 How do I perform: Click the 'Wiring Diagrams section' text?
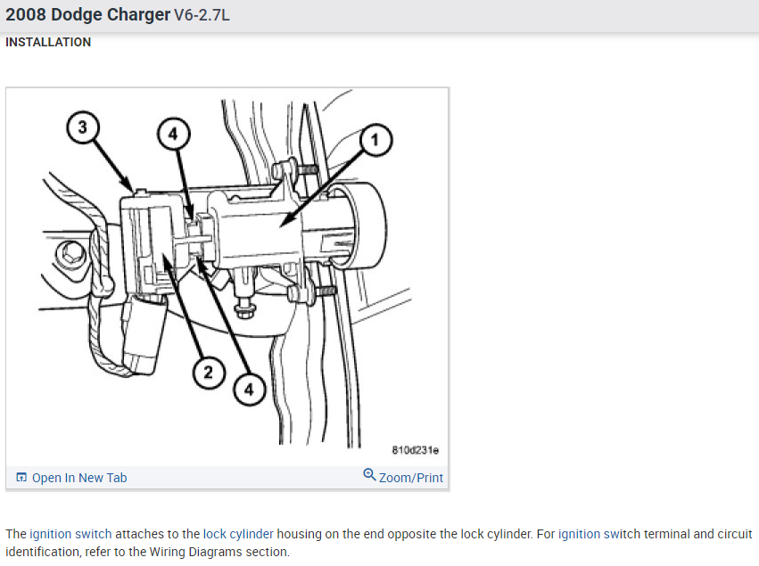(x=218, y=552)
